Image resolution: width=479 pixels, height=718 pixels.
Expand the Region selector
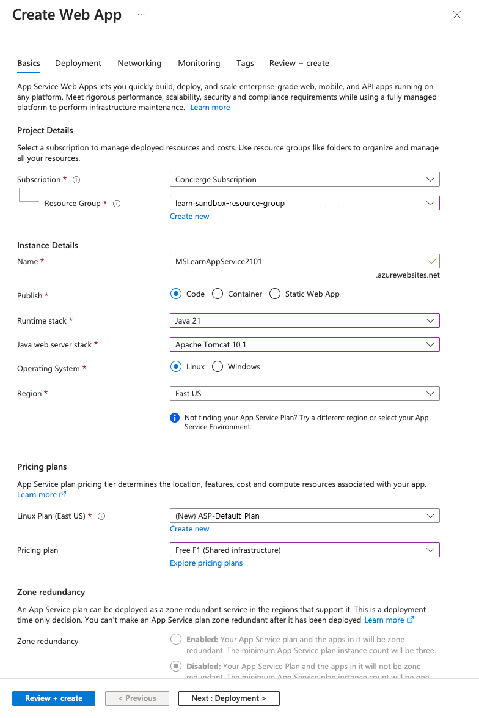305,393
